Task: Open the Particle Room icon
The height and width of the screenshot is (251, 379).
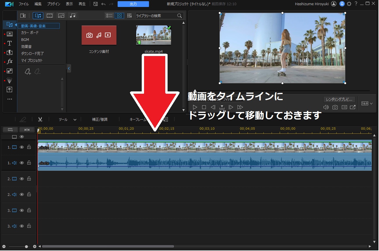Action: (x=10, y=80)
